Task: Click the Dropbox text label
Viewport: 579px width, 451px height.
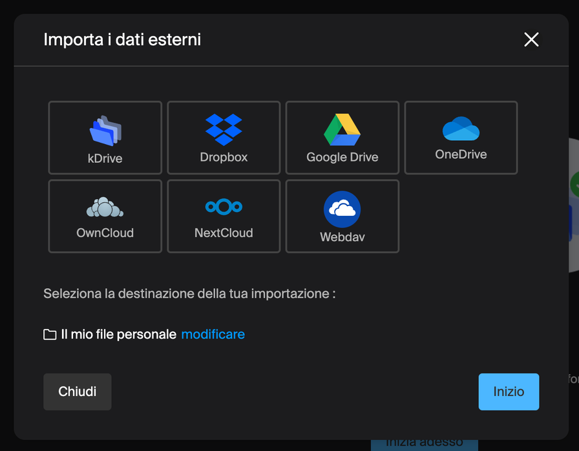Action: [x=224, y=157]
